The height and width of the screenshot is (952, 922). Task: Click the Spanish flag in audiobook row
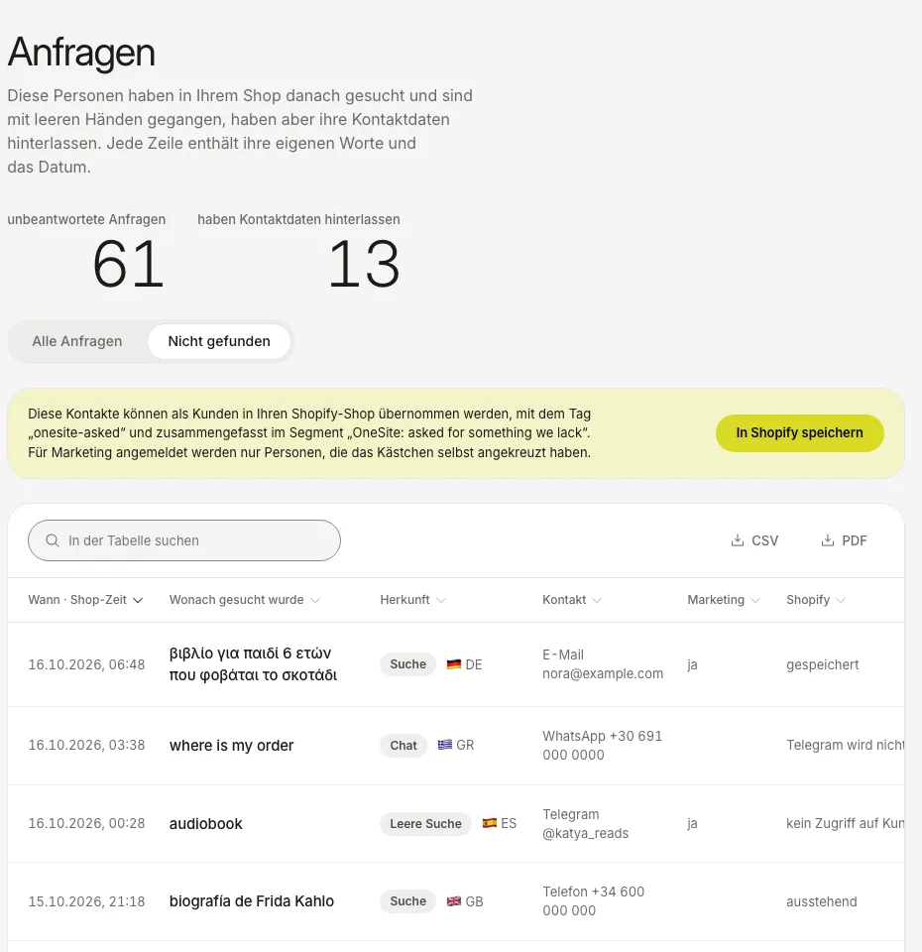[x=489, y=823]
